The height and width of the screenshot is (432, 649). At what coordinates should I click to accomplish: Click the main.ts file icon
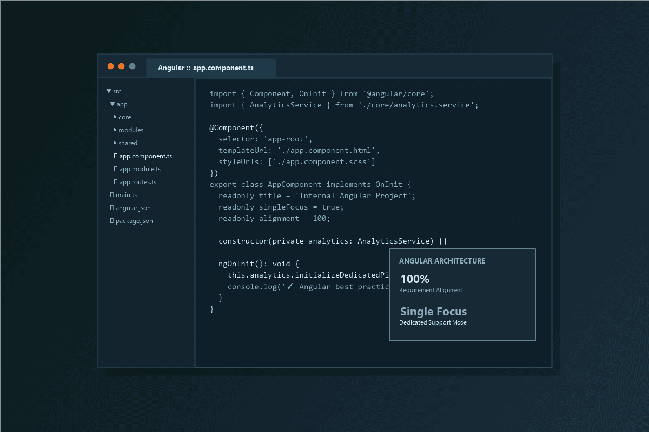[112, 195]
